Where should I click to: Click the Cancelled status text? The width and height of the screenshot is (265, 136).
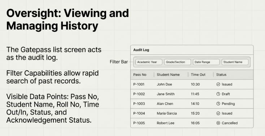pos(230,123)
